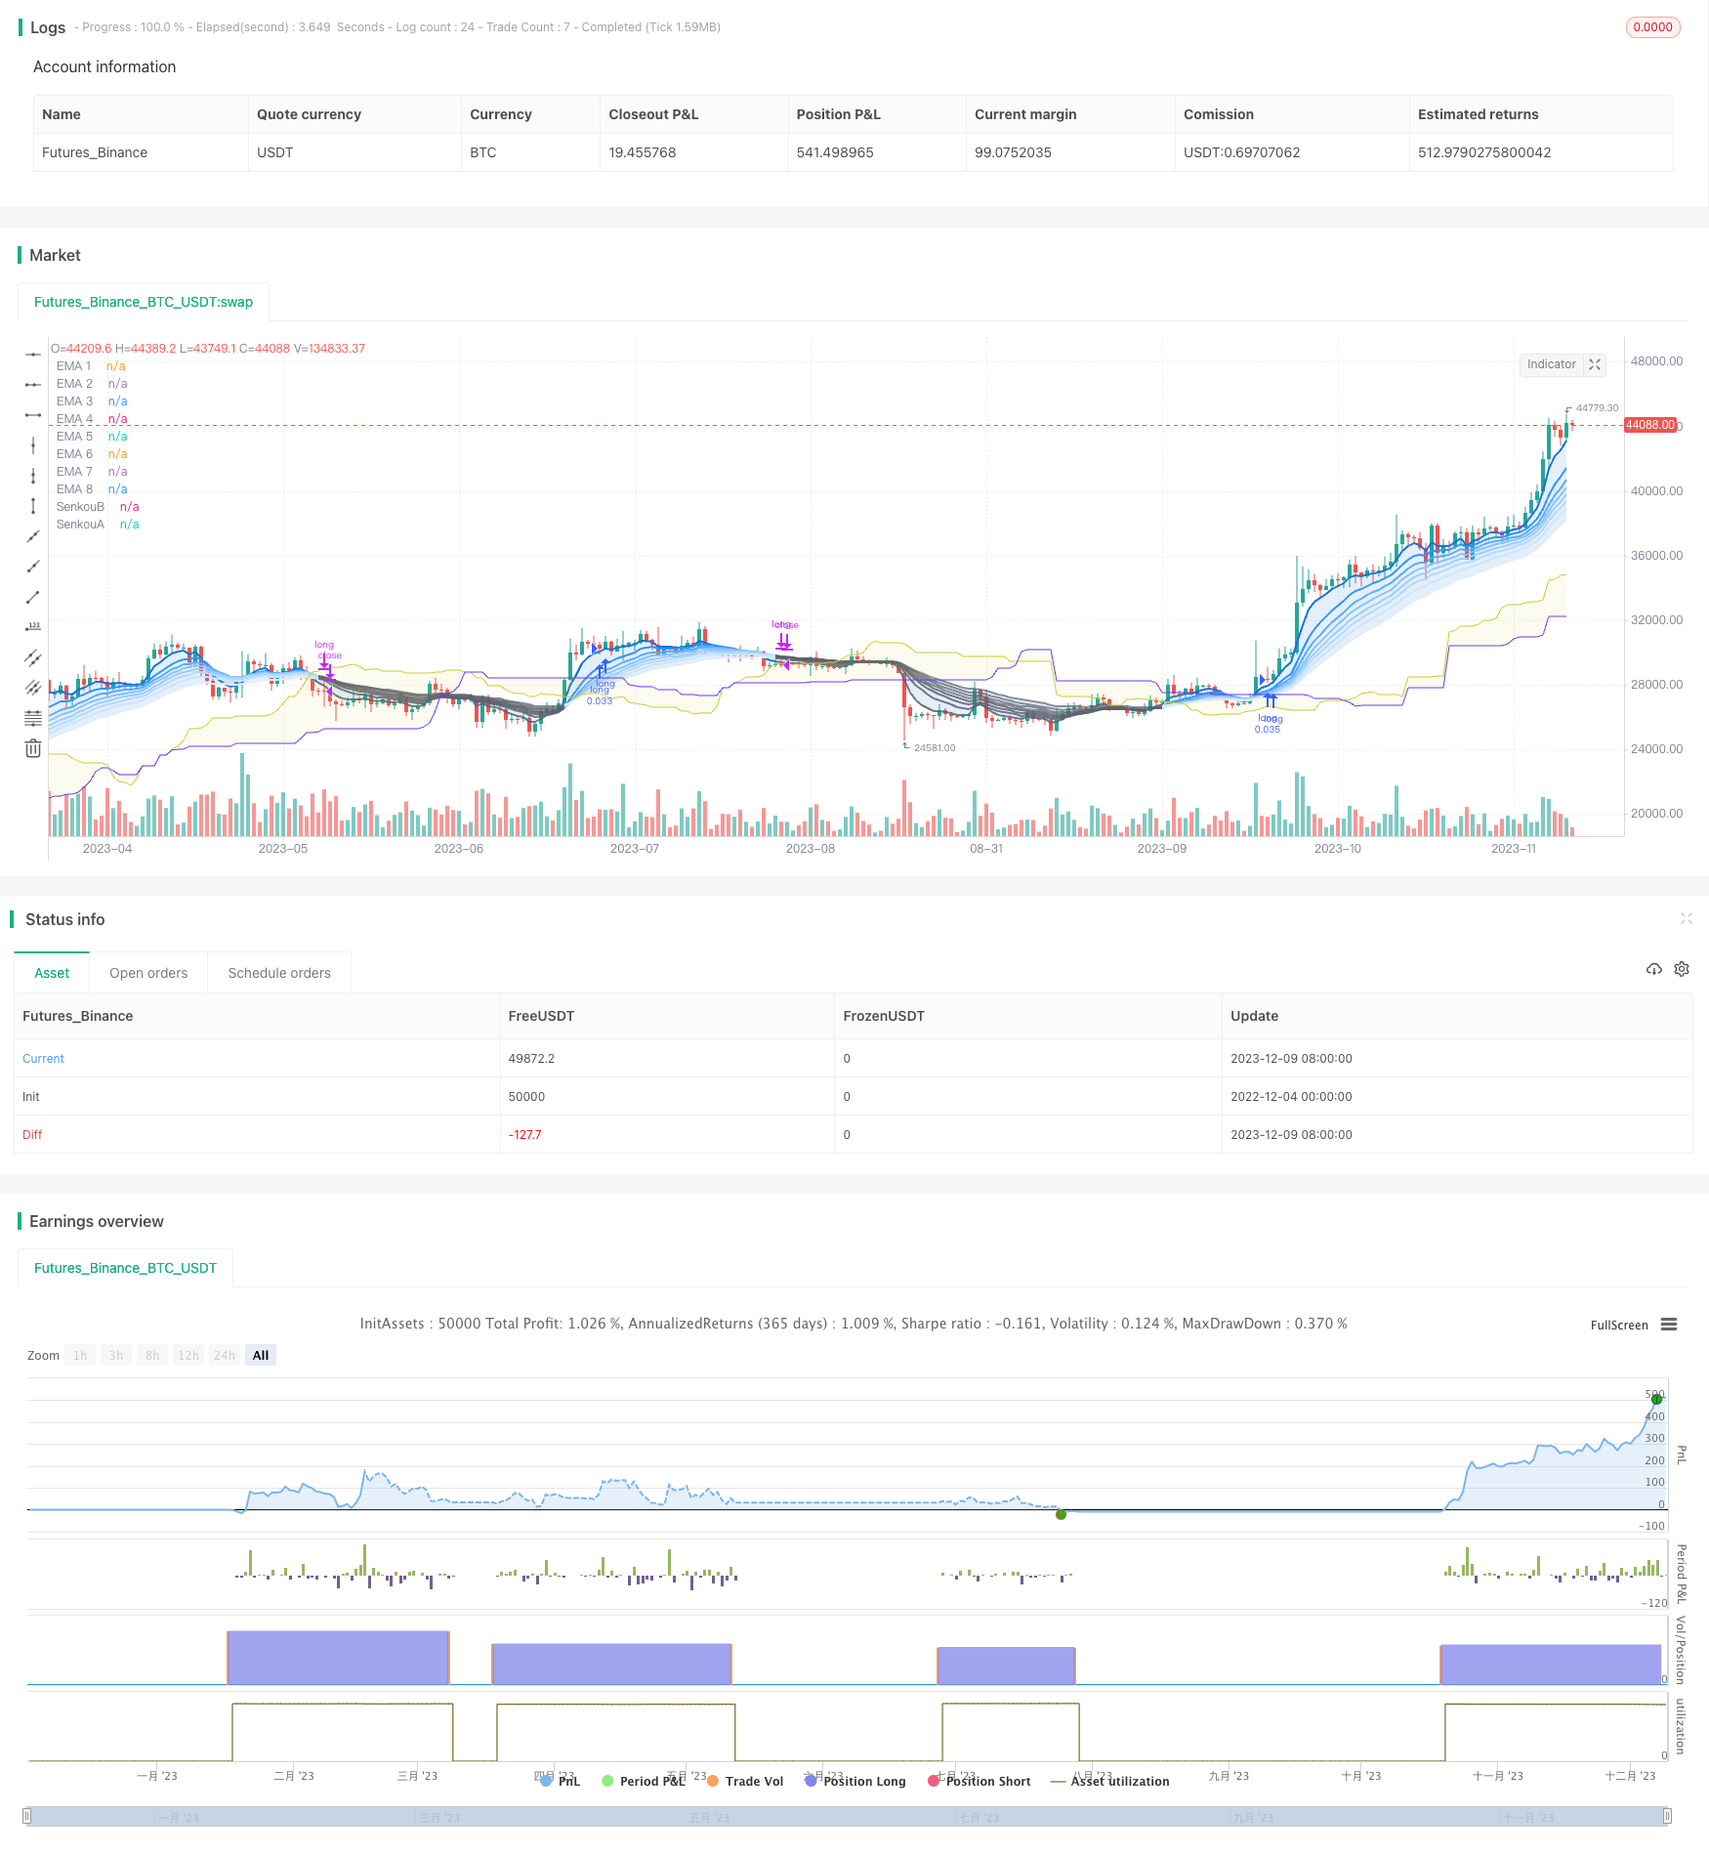Screen dimensions: 1709x1855
Task: Click the Init row label in Asset table
Action: [x=31, y=1097]
